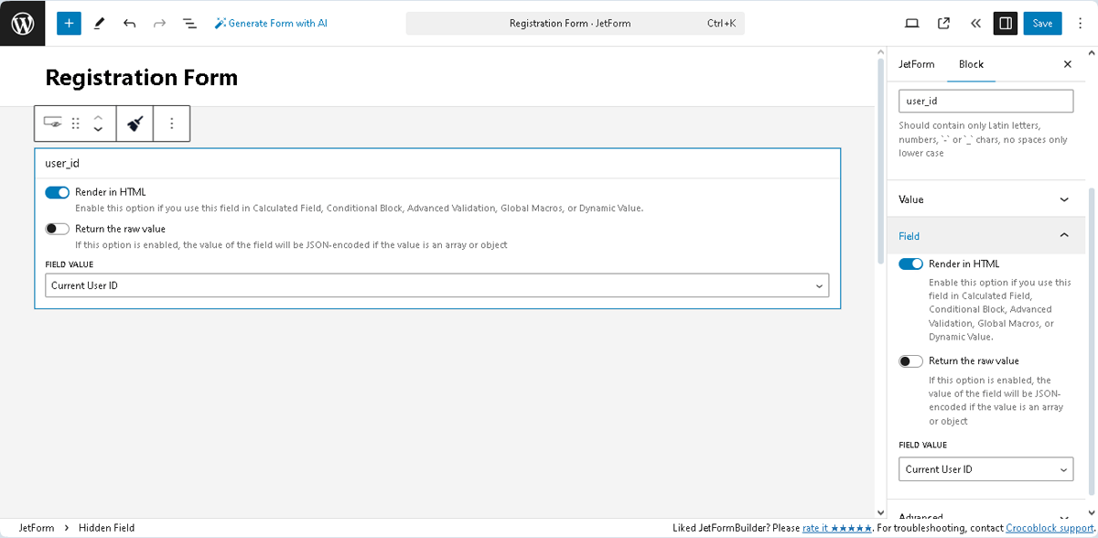The width and height of the screenshot is (1098, 538).
Task: Enable Return the raw value in the canvas
Action: (58, 228)
